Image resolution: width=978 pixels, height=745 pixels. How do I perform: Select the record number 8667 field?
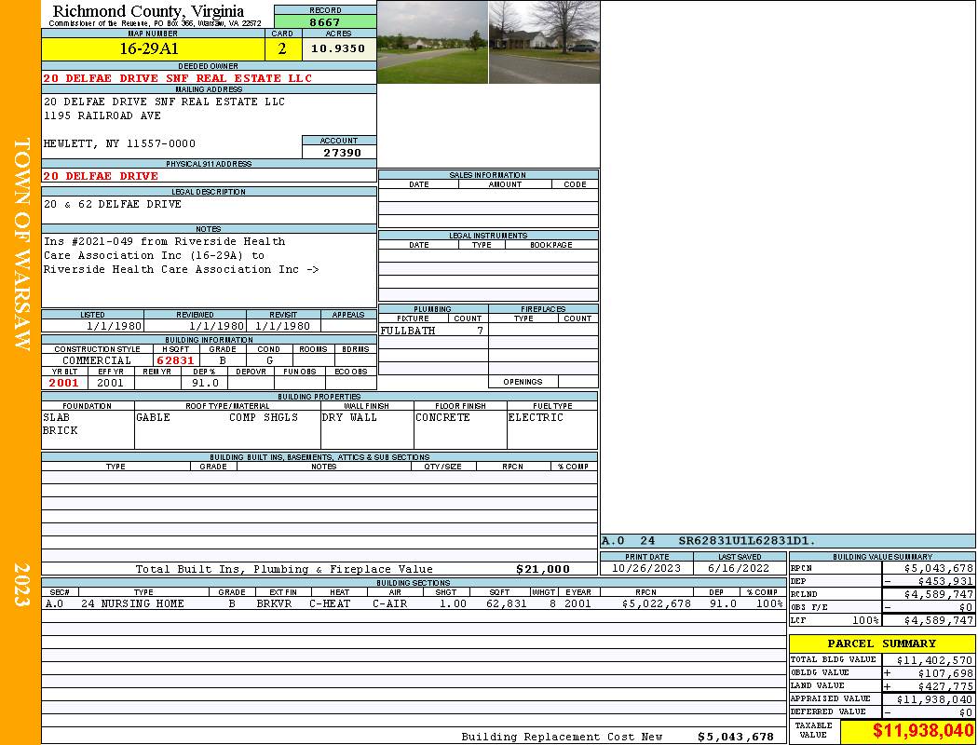(325, 21)
